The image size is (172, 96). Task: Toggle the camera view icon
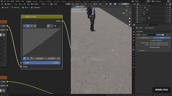pos(130,25)
